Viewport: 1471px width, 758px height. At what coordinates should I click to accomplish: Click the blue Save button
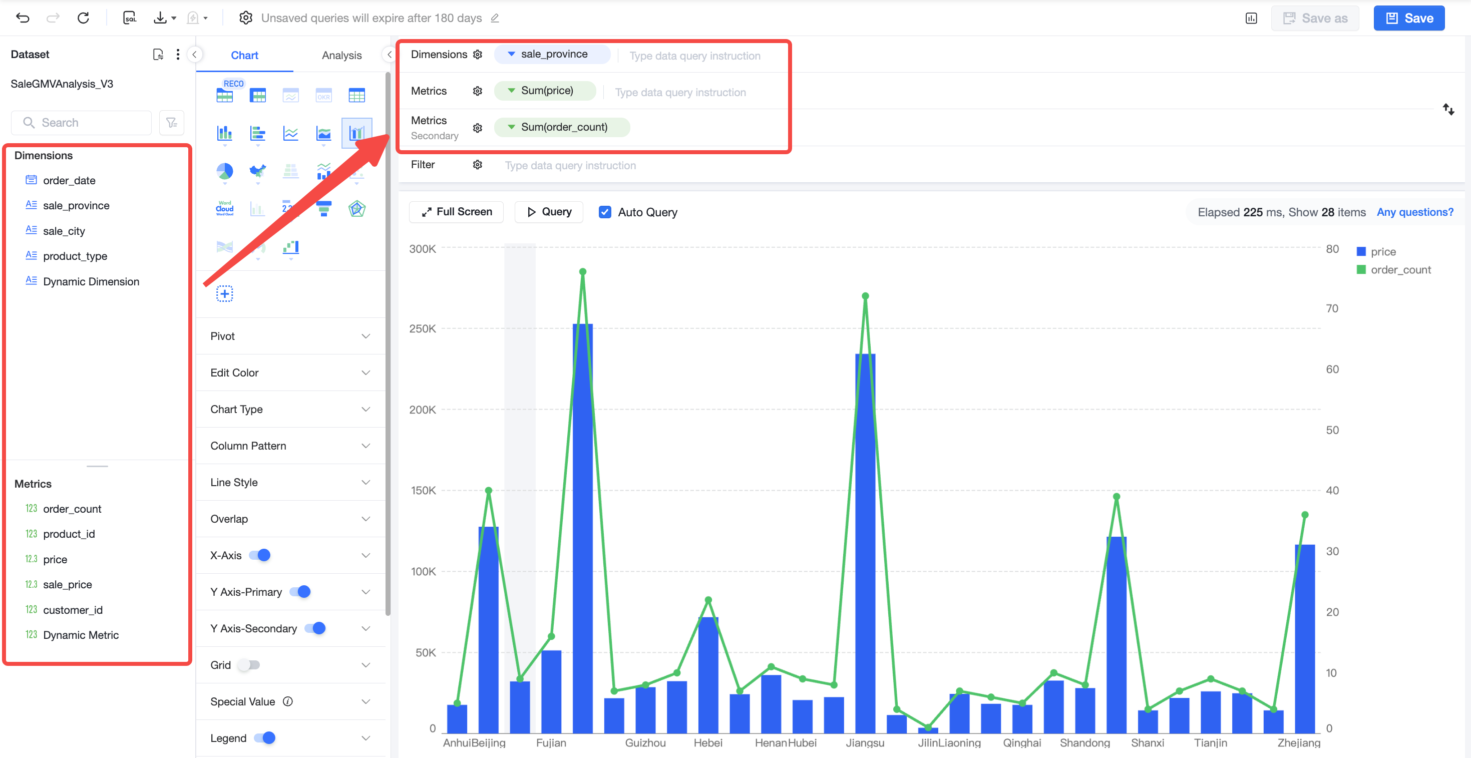(1409, 19)
